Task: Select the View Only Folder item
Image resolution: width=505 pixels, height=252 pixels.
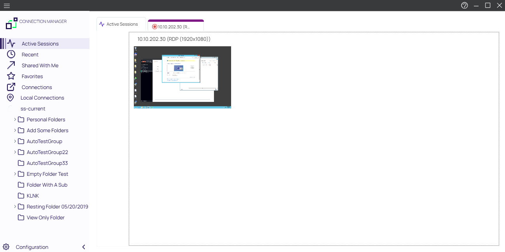Action: (x=46, y=217)
